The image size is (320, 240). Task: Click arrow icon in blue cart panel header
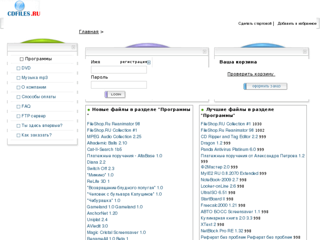tap(305, 52)
